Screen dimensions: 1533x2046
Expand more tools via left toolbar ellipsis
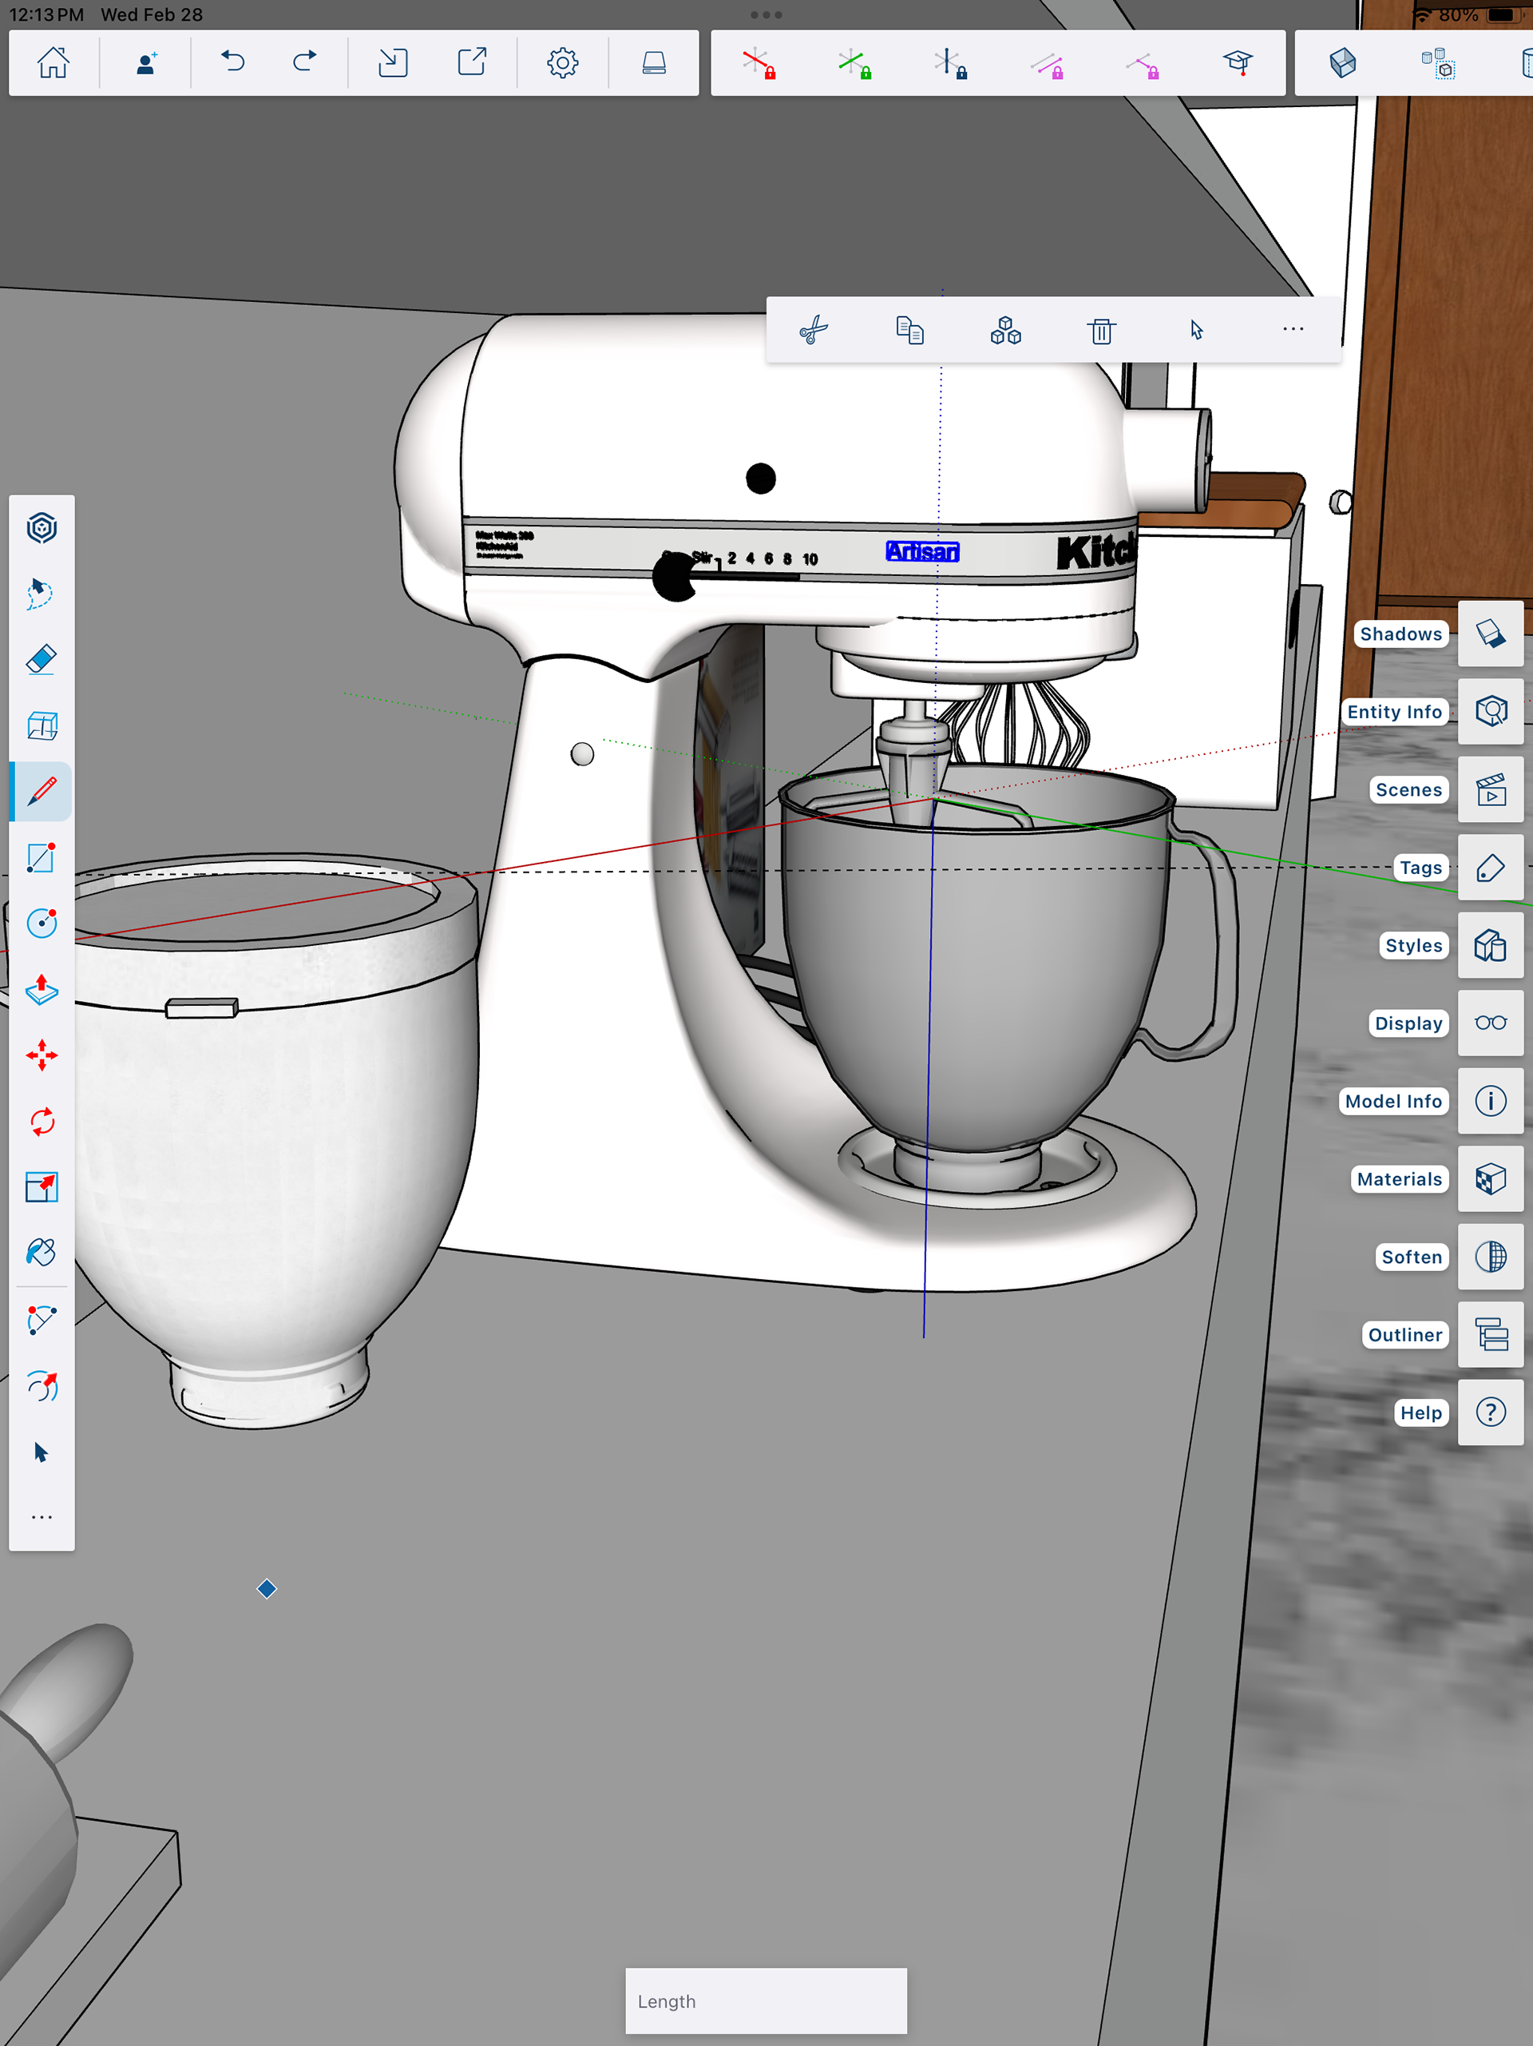42,1518
